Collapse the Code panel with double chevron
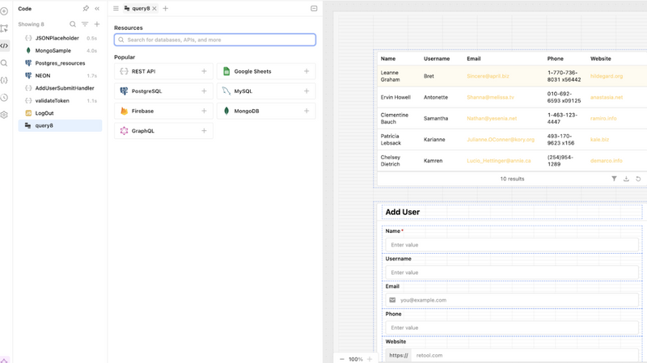647x363 pixels. [97, 8]
